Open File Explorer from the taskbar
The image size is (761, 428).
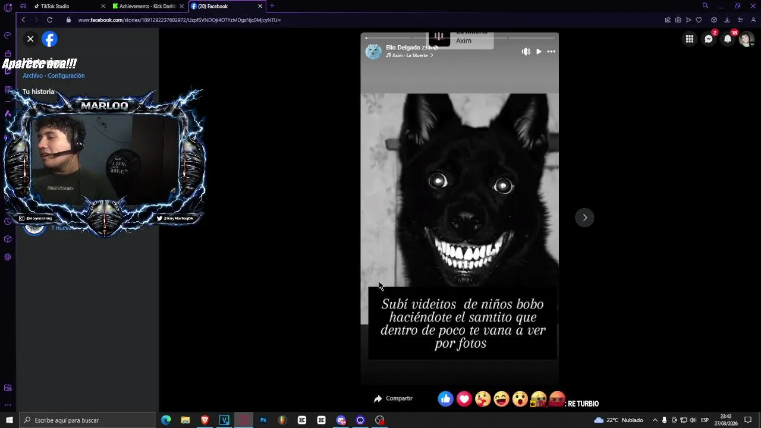pos(185,420)
